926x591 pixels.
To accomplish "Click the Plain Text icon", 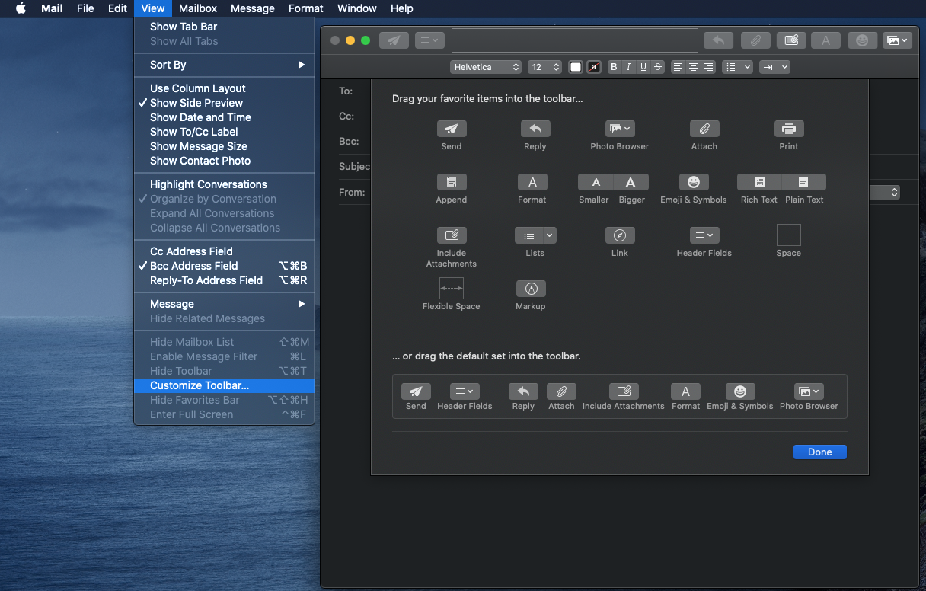I will pos(803,182).
